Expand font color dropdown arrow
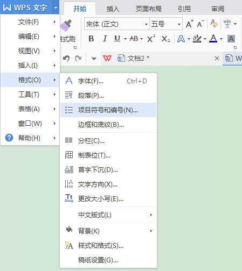 [221, 39]
